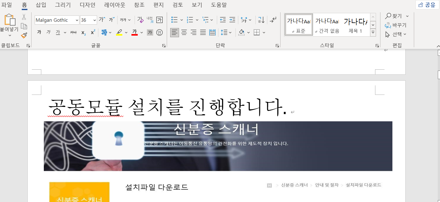
Task: Click the distributed alignment icon
Action: point(212,32)
